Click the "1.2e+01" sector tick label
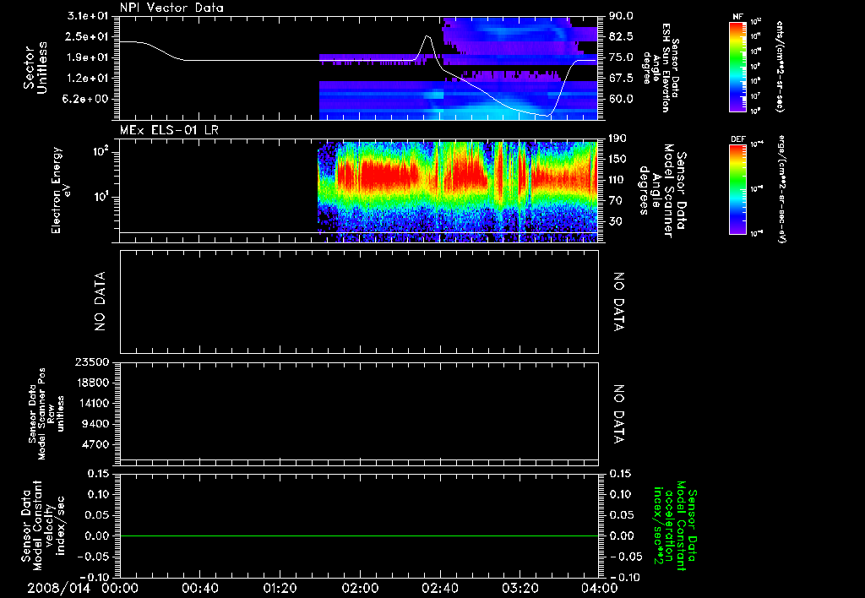The image size is (865, 598). [88, 79]
